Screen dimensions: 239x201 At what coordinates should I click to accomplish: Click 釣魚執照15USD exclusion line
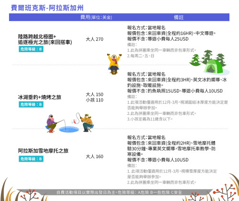(x=175, y=91)
